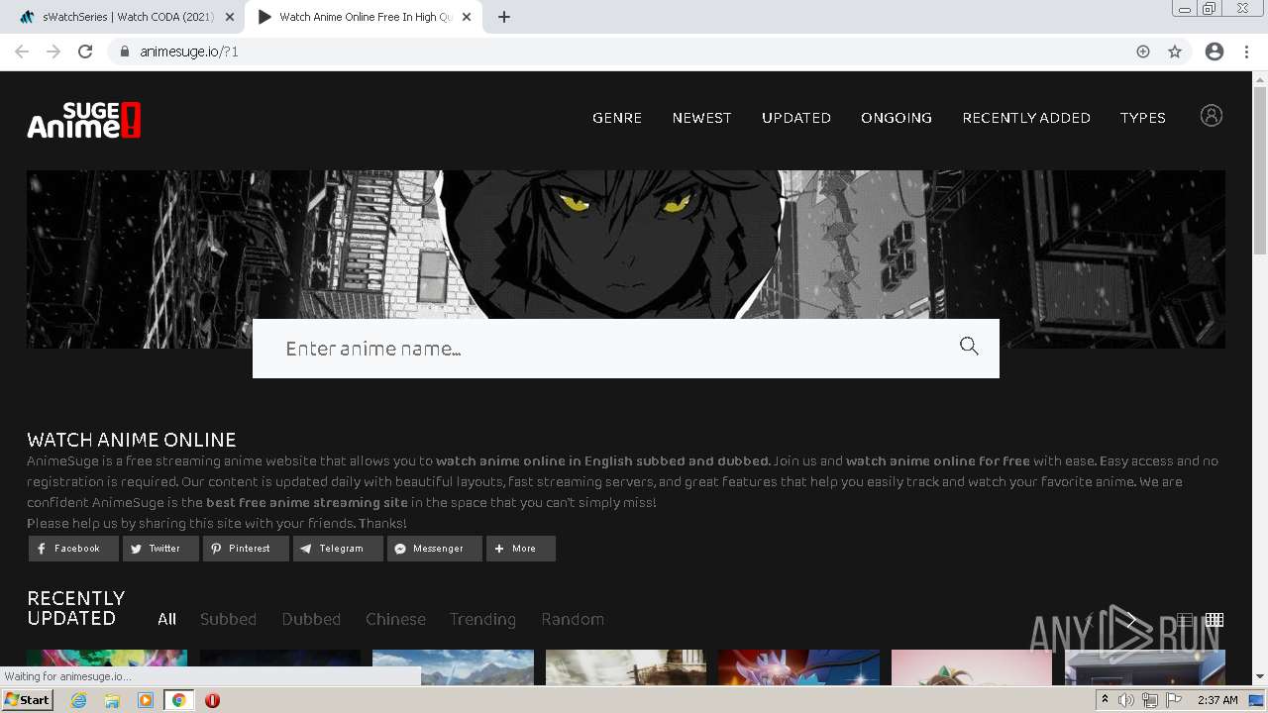Open the red Opera-style taskbar icon

[x=212, y=700]
